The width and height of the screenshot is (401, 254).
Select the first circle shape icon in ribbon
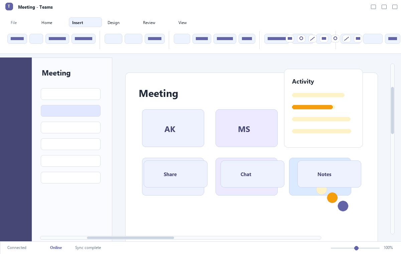coord(301,38)
